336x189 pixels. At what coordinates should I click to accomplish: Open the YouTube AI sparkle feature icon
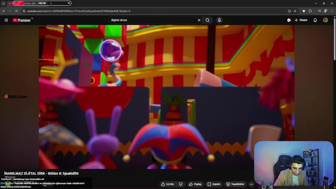click(x=289, y=20)
